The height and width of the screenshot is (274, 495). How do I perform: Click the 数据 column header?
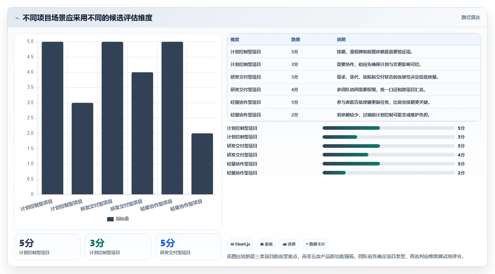(295, 40)
